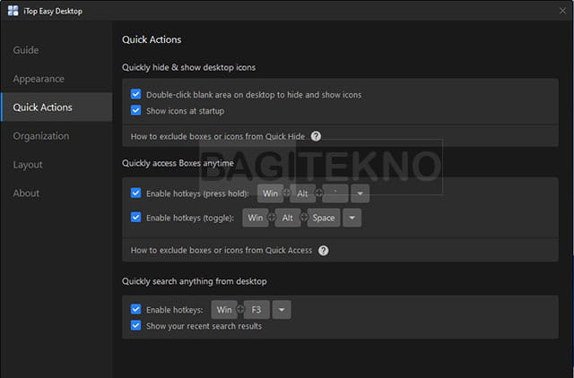Image resolution: width=574 pixels, height=378 pixels.
Task: Click Quickly access Boxes anytime heading
Action: [x=178, y=163]
